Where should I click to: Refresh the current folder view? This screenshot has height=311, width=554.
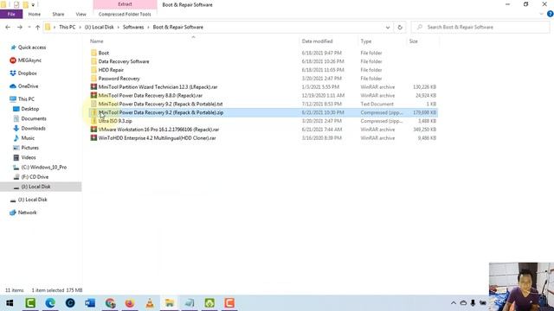400,27
